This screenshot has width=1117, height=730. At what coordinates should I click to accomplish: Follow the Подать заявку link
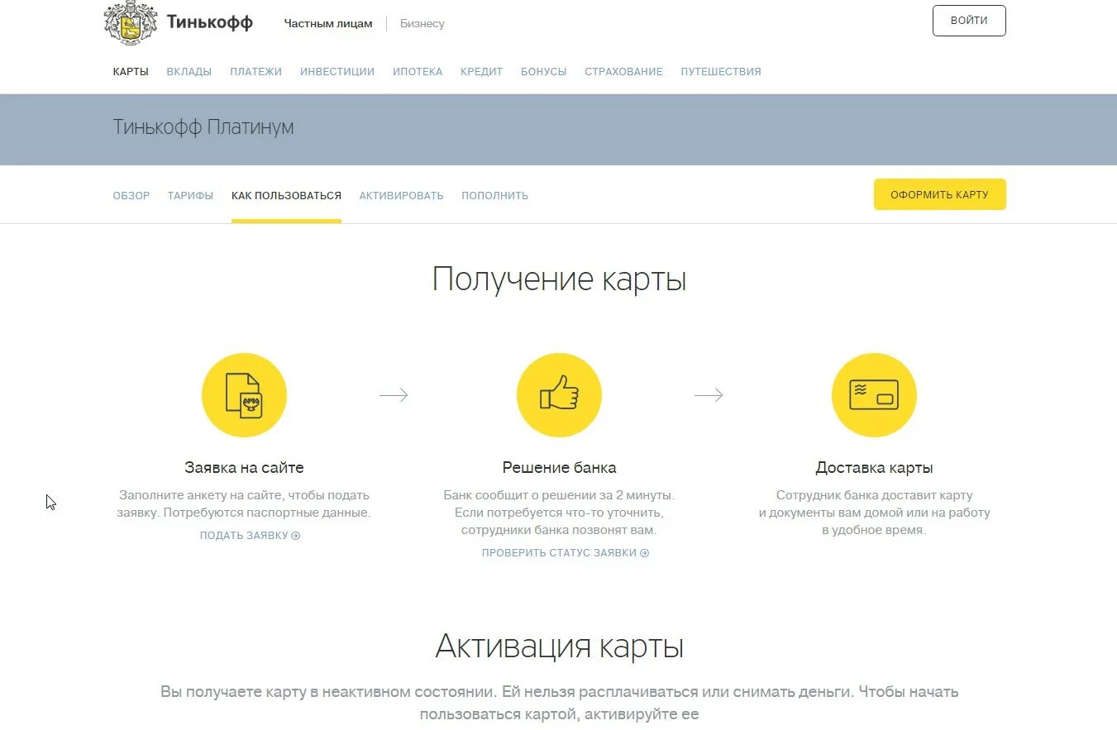[x=250, y=536]
